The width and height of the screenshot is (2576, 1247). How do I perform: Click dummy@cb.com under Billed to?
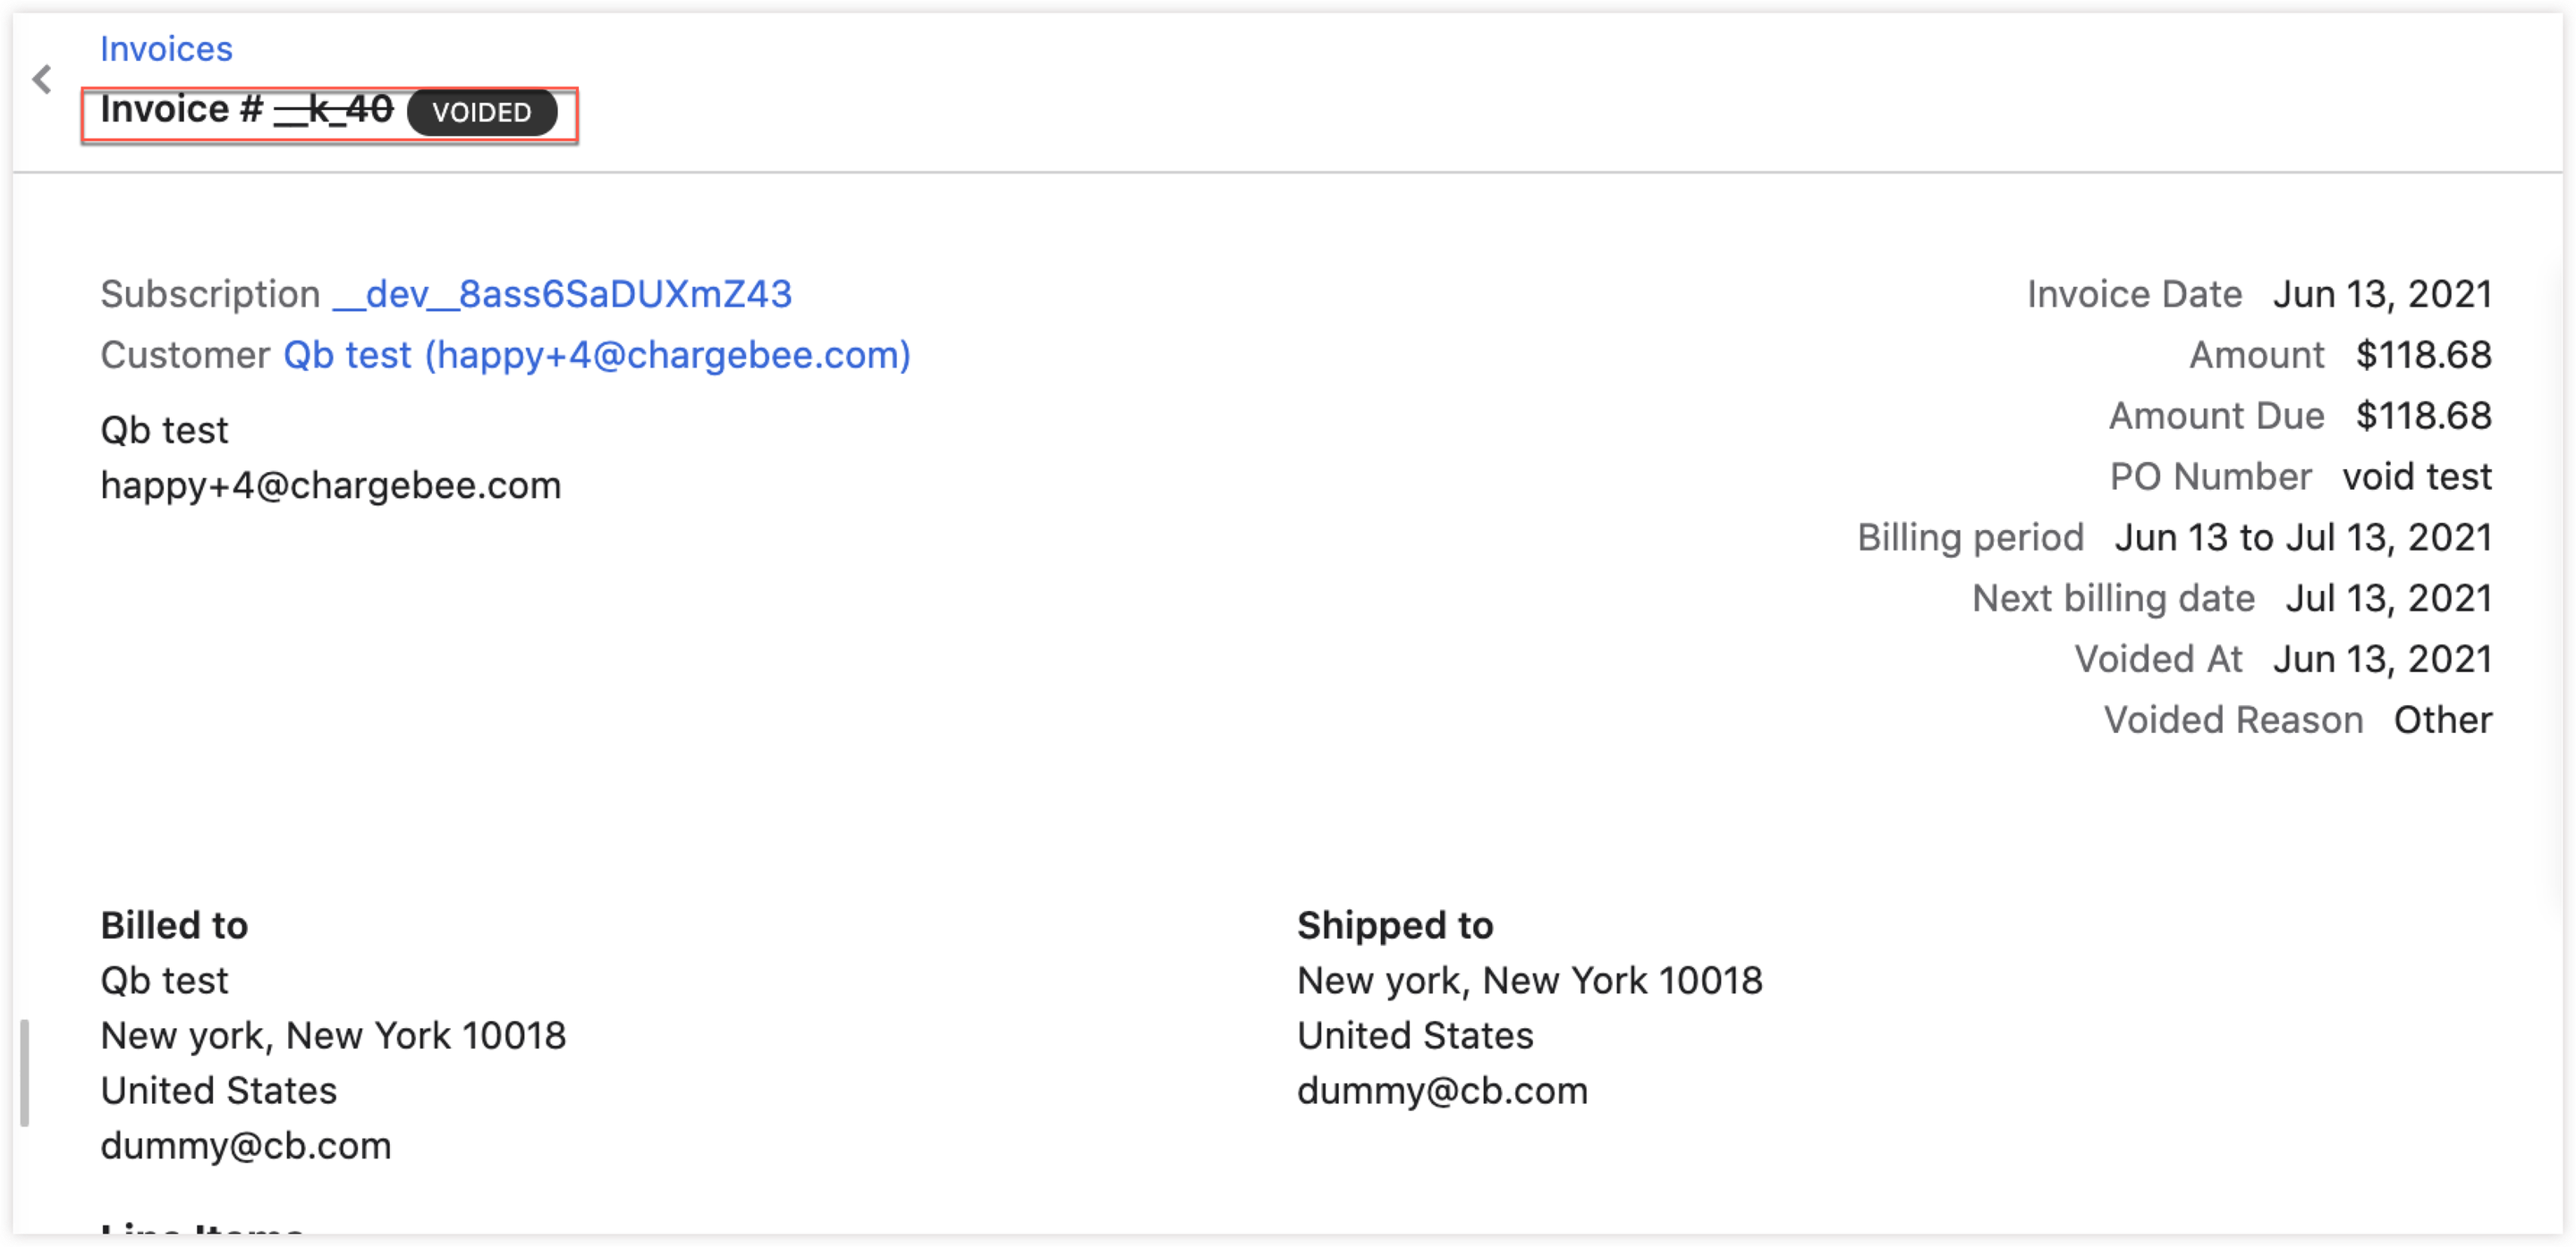coord(246,1146)
